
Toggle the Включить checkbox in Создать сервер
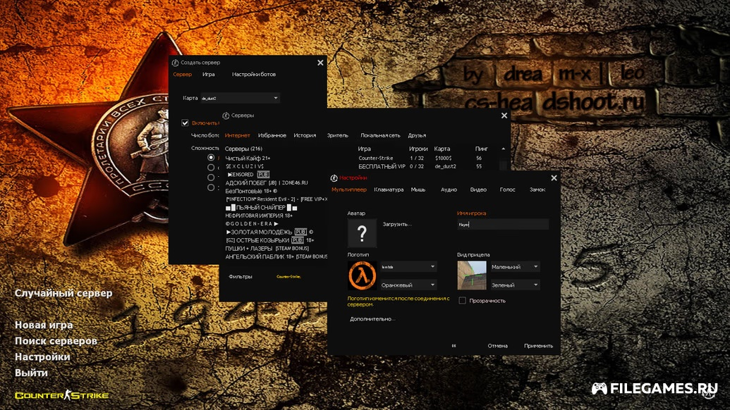point(185,123)
